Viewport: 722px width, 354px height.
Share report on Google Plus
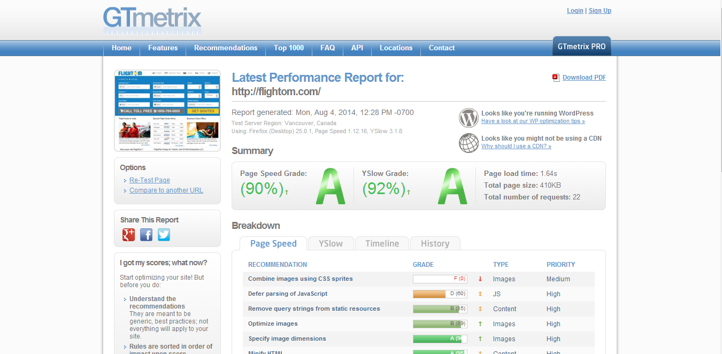point(128,234)
